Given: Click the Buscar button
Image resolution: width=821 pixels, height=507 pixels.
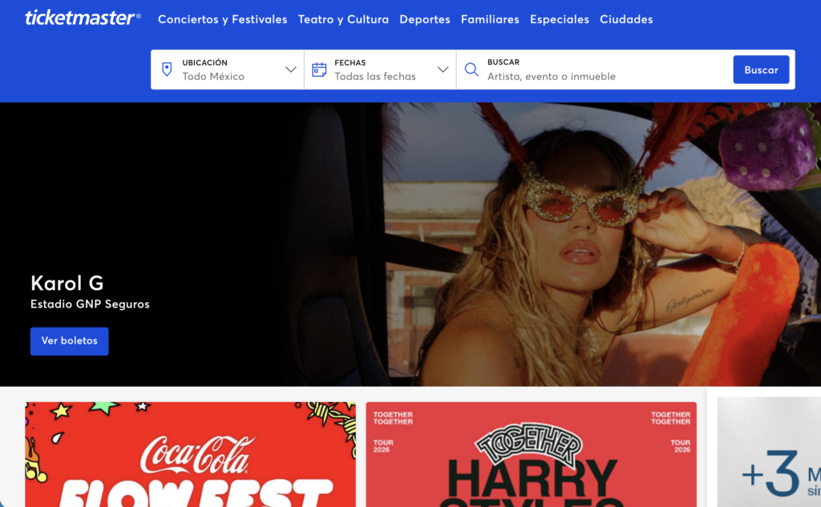Looking at the screenshot, I should tap(761, 70).
